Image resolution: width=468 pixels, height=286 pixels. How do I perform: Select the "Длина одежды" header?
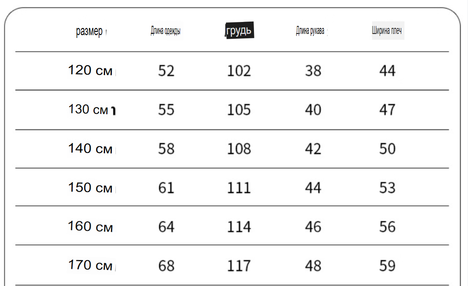coord(165,31)
